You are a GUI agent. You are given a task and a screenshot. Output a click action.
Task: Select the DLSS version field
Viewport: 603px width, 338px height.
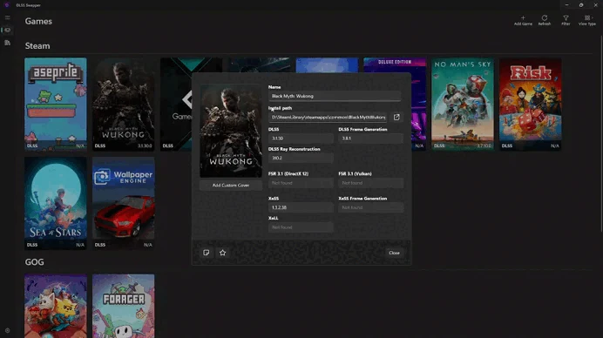pyautogui.click(x=301, y=139)
